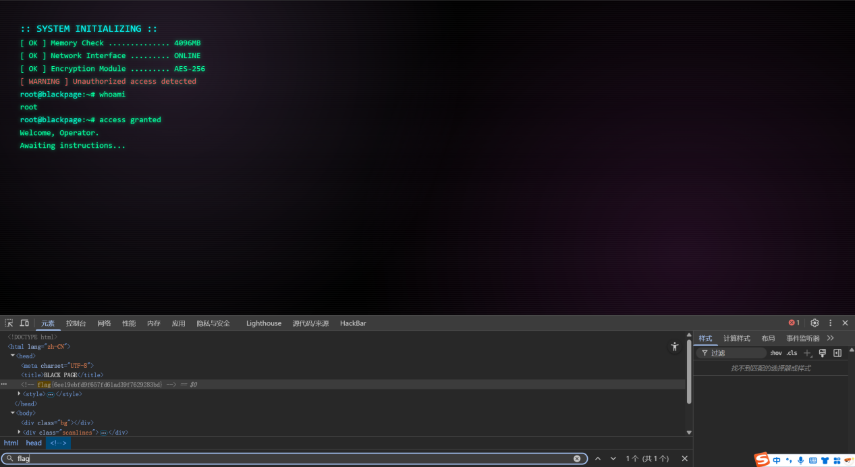Toggle the .cls element classes panel

pos(792,353)
